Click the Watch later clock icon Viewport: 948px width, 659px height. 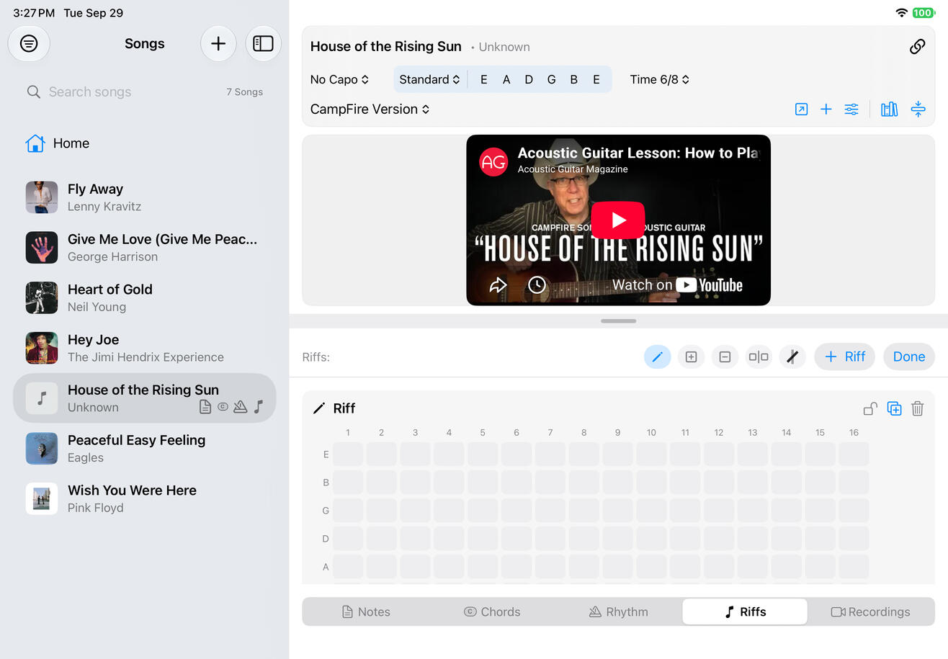pyautogui.click(x=537, y=285)
